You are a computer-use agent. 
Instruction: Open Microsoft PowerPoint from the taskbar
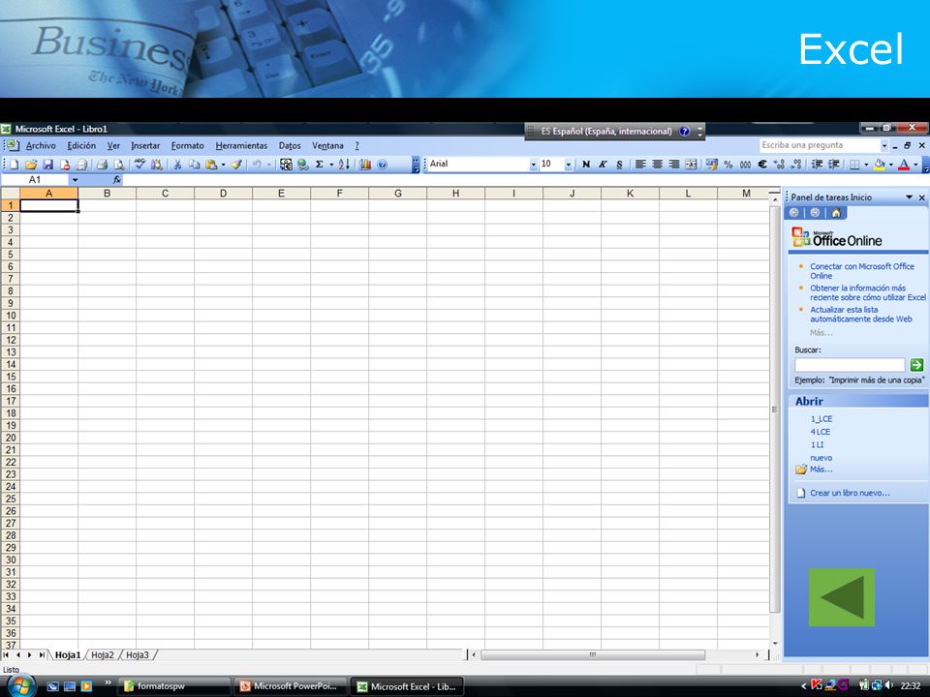click(289, 686)
